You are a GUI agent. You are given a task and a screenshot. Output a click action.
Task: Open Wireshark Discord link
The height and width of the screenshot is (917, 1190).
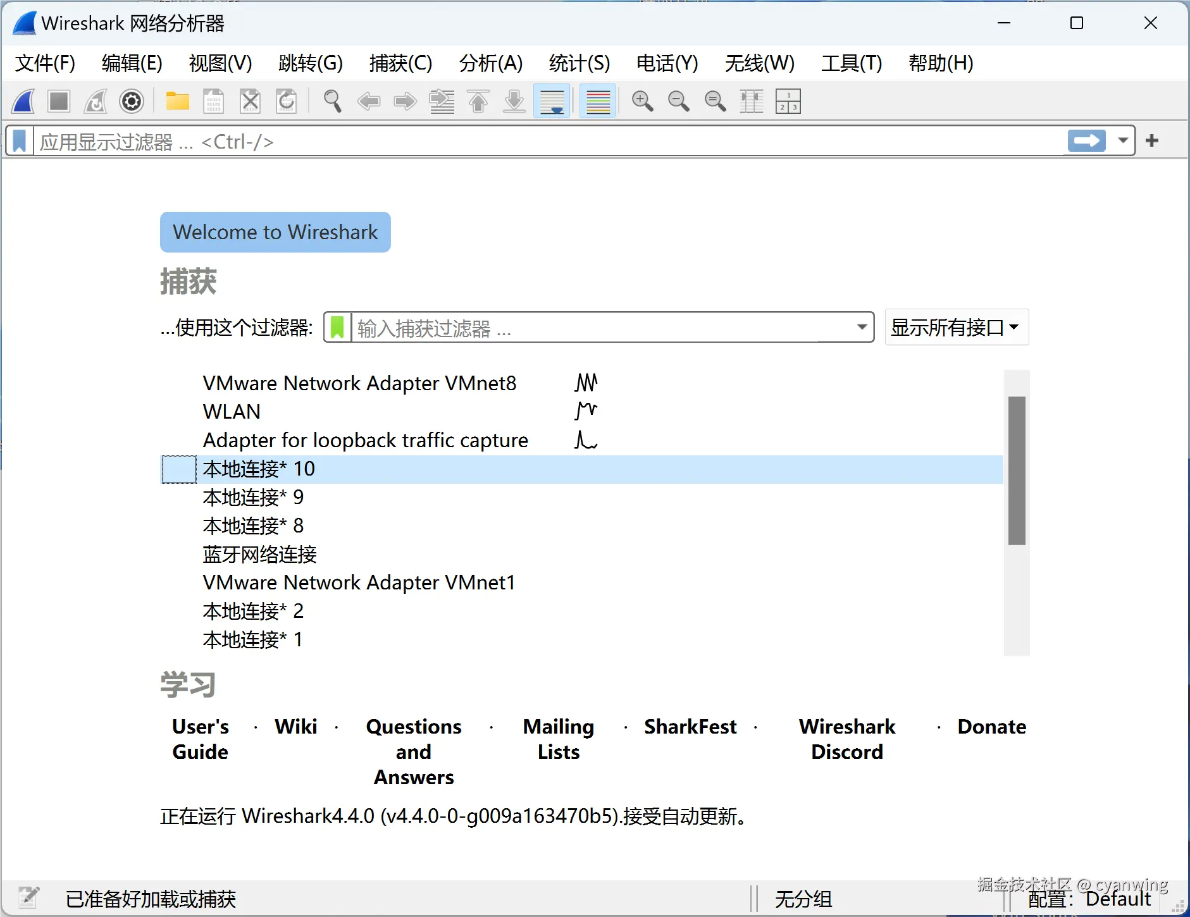click(847, 739)
